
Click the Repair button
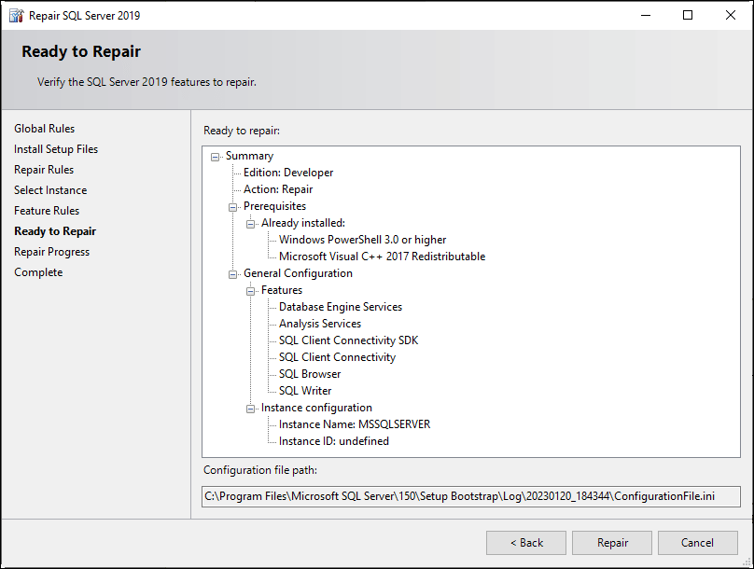click(611, 542)
